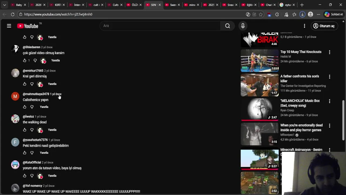Open Heikki M channel link
The image size is (346, 195).
point(285,57)
